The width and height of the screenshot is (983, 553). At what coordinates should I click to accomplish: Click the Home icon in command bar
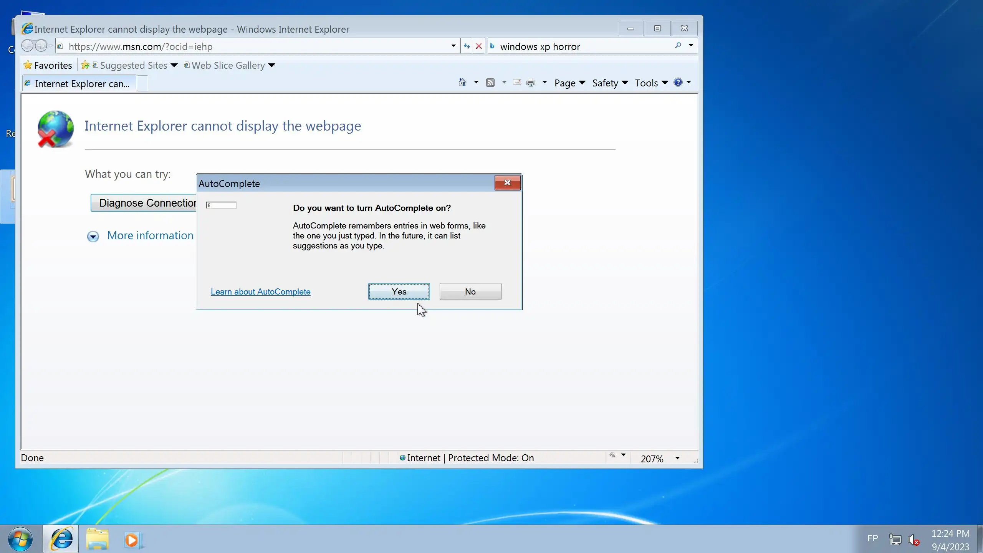click(x=463, y=83)
